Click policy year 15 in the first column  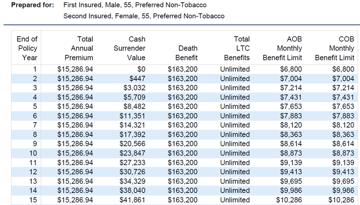[x=32, y=200]
